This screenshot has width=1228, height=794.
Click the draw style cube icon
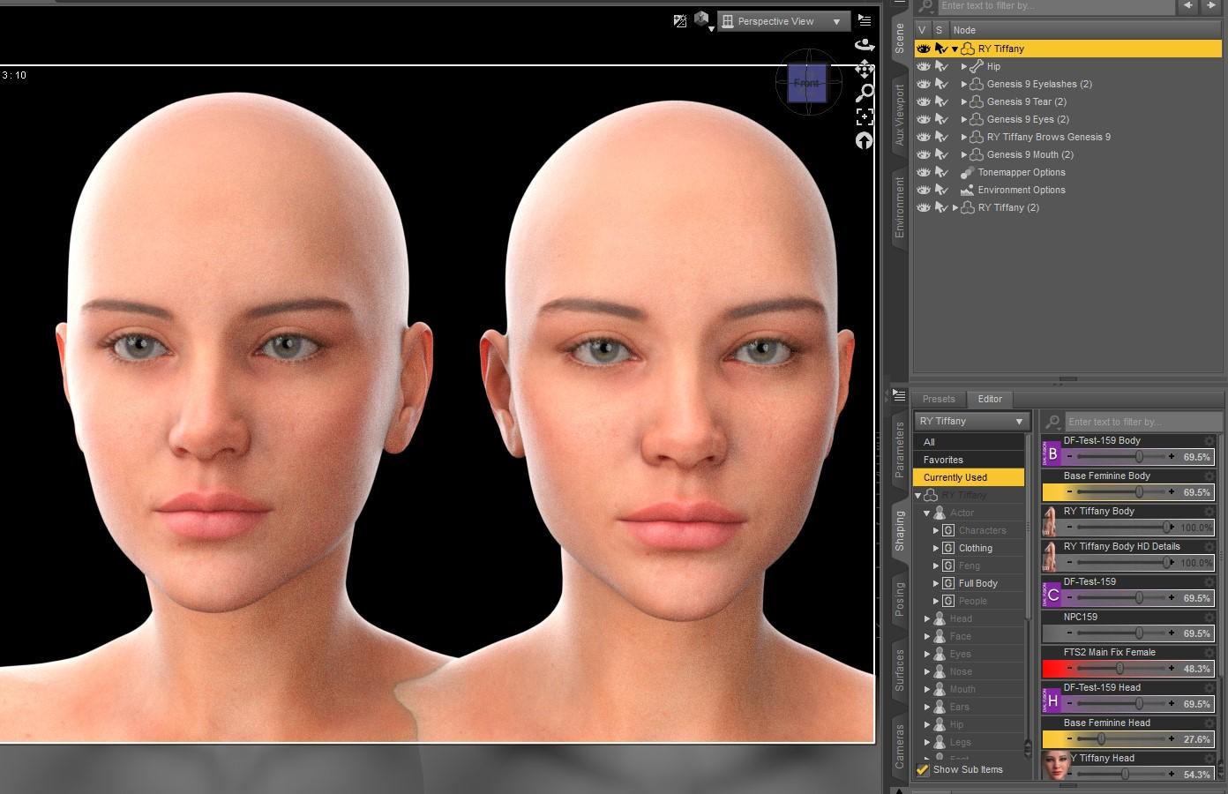tap(702, 20)
